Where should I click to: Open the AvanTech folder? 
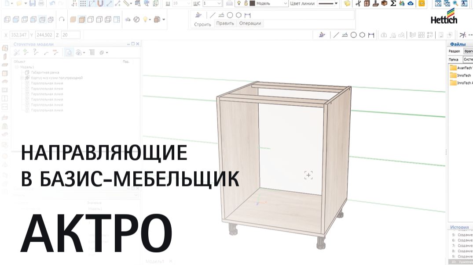pos(461,68)
